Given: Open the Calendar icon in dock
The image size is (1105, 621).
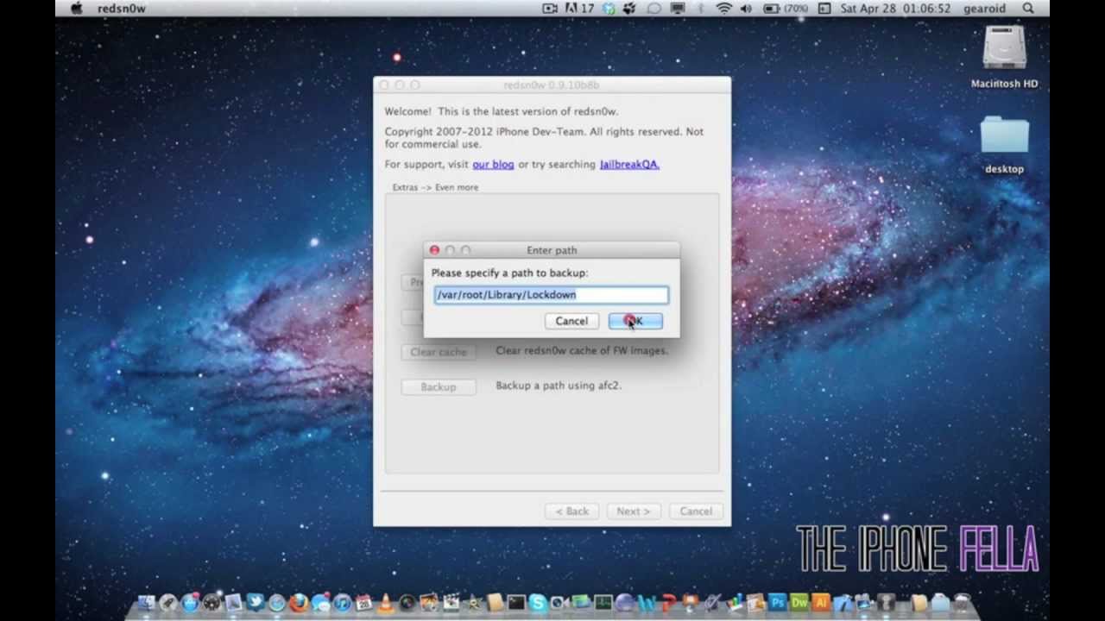Looking at the screenshot, I should tap(363, 602).
